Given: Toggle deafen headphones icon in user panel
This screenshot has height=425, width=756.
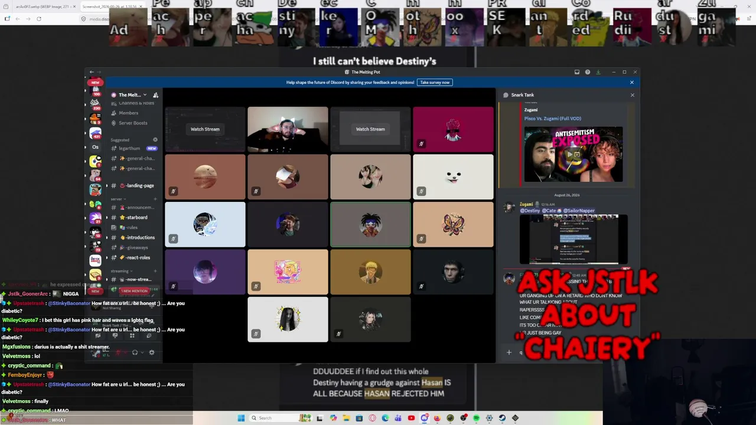Looking at the screenshot, I should point(135,352).
